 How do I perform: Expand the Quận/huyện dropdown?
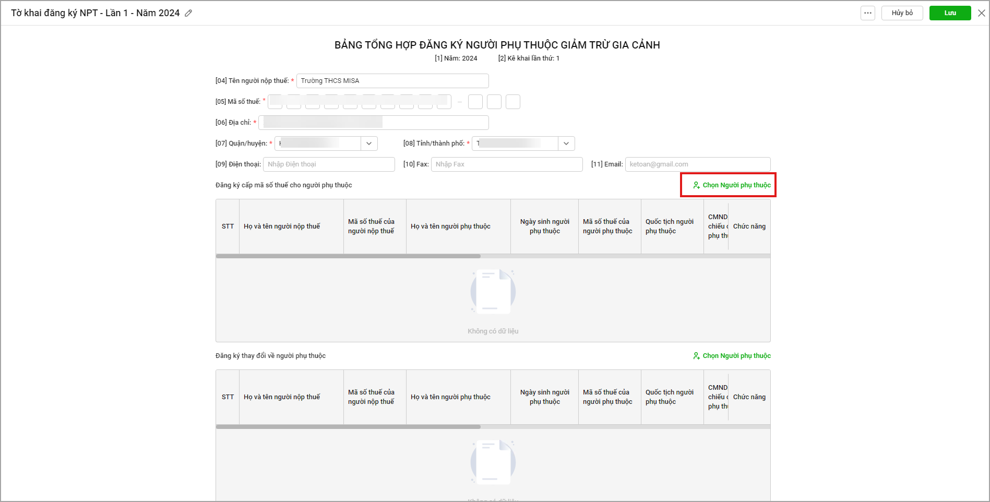pyautogui.click(x=369, y=144)
